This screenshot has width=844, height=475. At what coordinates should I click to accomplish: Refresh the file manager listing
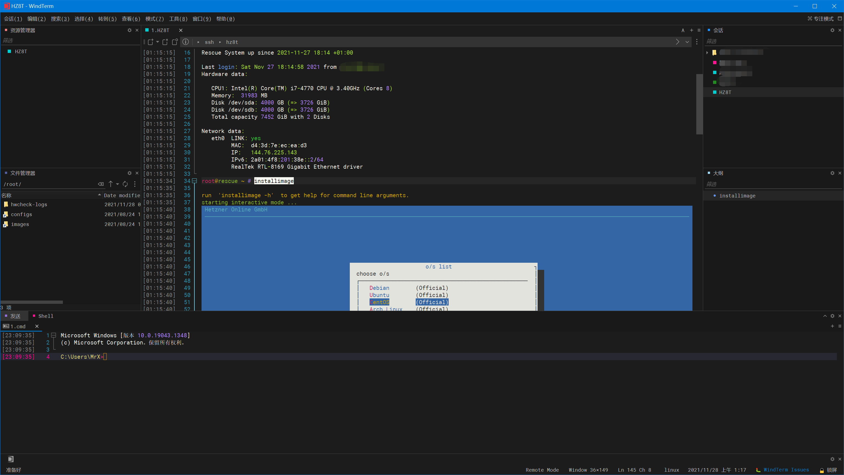(x=125, y=184)
